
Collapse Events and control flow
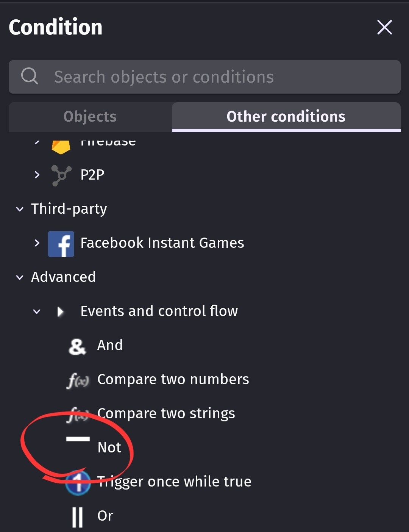(x=37, y=312)
